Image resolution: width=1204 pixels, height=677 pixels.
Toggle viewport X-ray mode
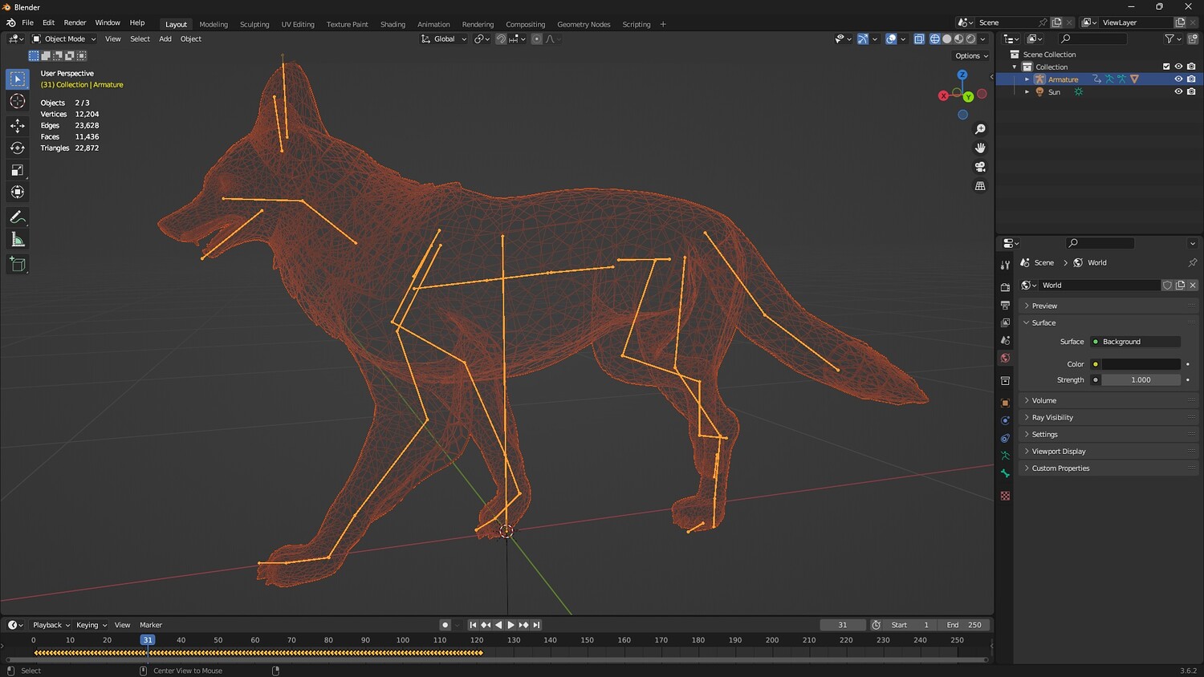click(919, 39)
